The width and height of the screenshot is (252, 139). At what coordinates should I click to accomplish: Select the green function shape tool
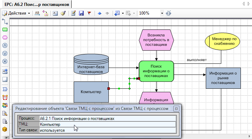(5, 29)
